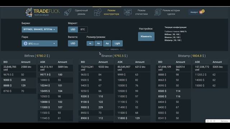Click Binance bid row 9100 $
Screen dimensions: 230x129
[96, 102]
